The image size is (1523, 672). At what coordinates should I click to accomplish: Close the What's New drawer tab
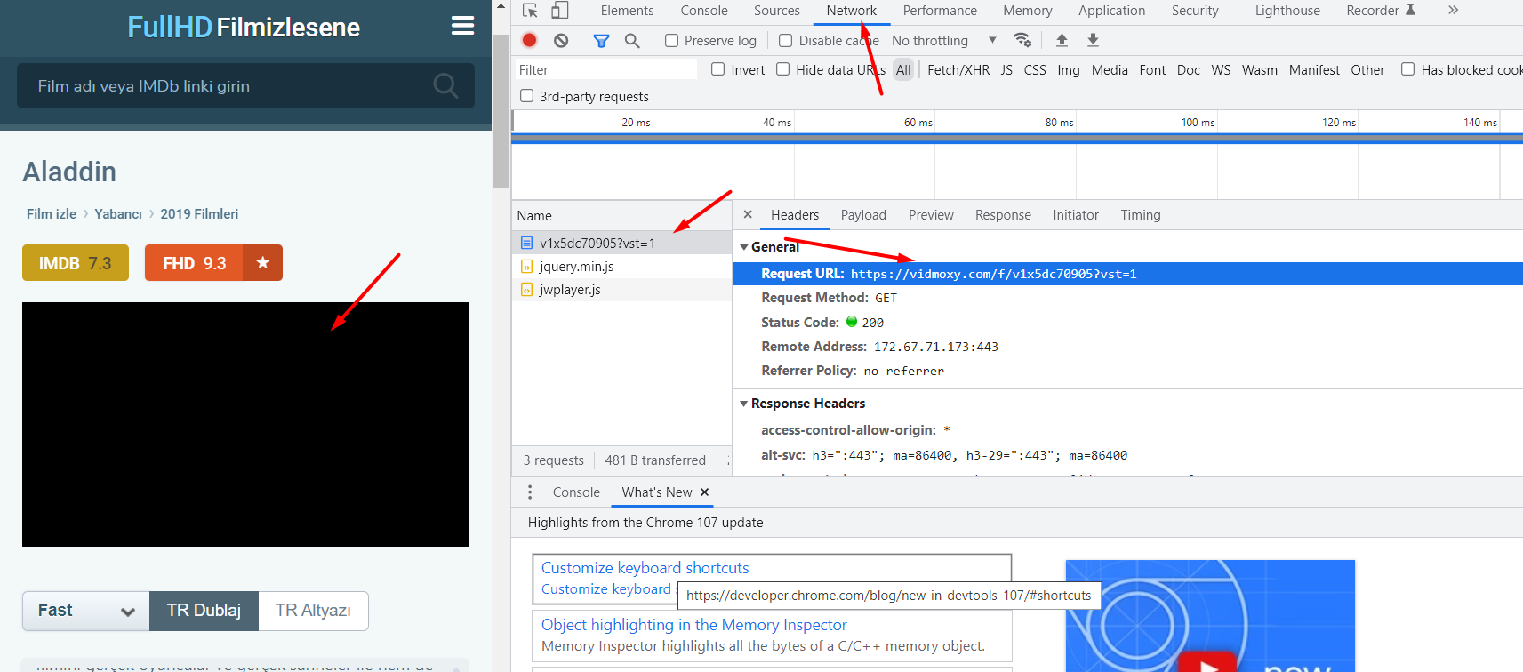[705, 492]
